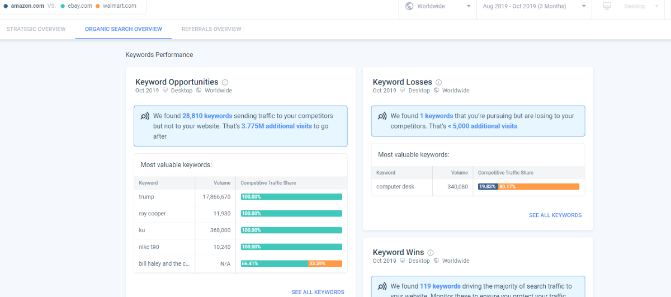The image size is (671, 297).
Task: Click the 10,240 volume value
Action: [221, 247]
